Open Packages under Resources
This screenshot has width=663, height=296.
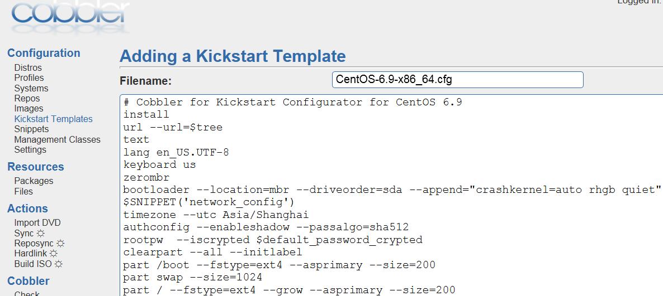[x=34, y=181]
